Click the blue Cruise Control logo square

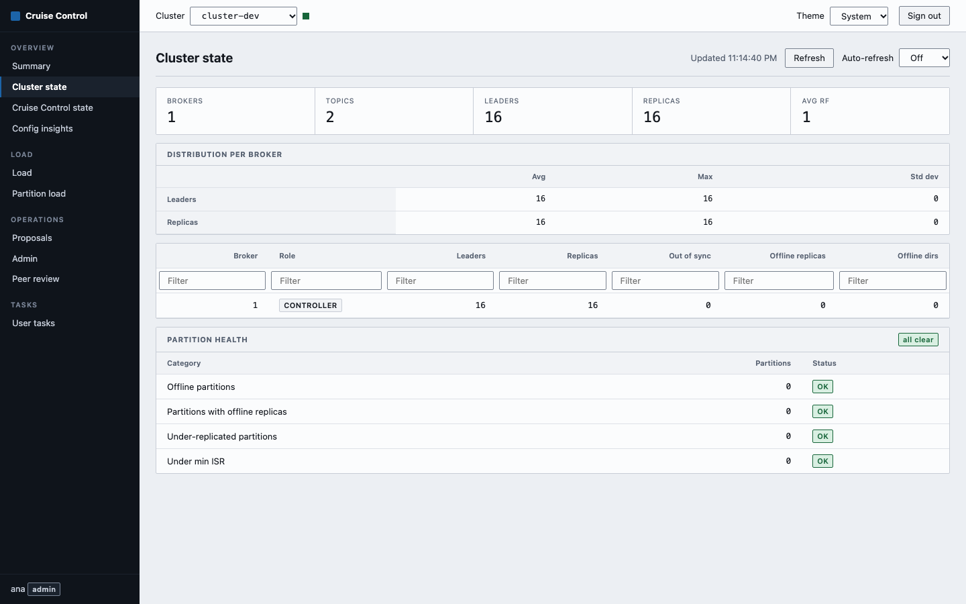[15, 16]
